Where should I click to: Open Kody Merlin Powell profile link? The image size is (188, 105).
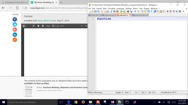tap(47, 21)
